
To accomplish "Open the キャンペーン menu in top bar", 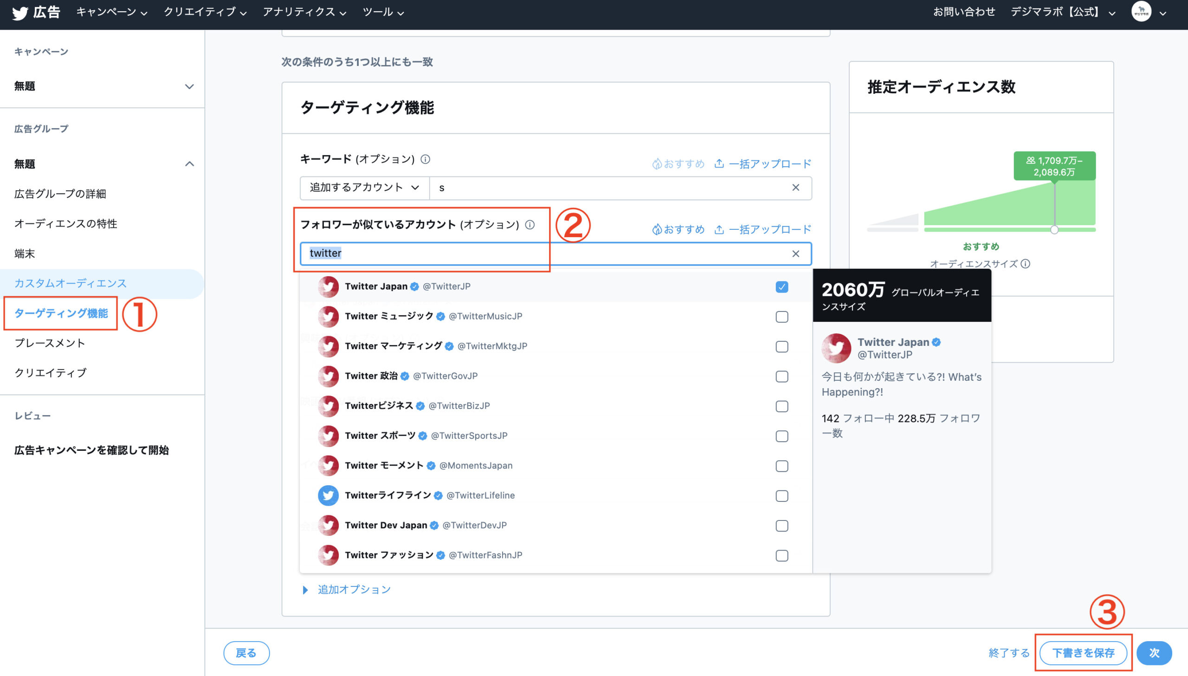I will (x=111, y=12).
